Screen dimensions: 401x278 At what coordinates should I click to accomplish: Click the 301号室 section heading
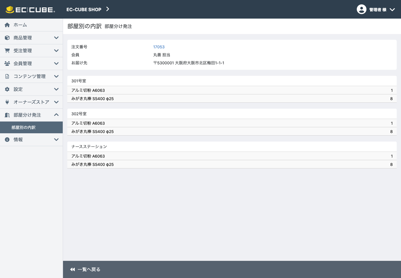coord(79,81)
